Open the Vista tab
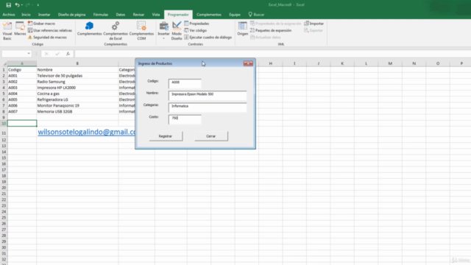 [x=155, y=15]
